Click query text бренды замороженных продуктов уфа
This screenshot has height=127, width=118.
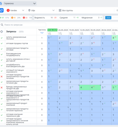(17, 87)
